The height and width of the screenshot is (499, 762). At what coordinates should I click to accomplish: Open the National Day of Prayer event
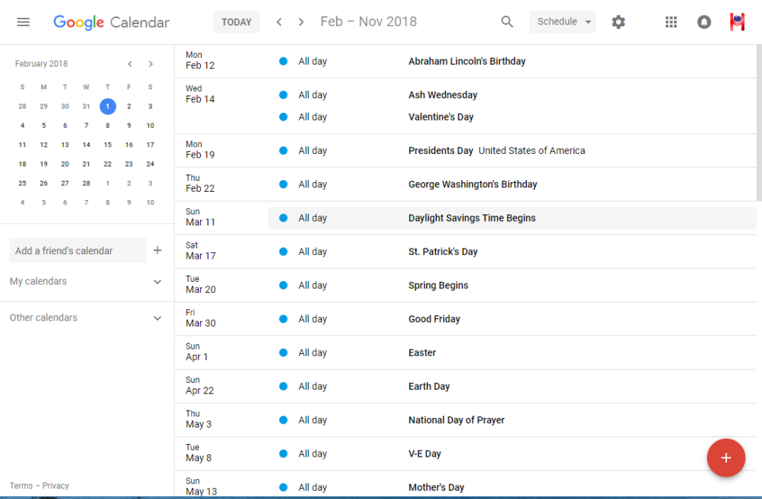[456, 420]
